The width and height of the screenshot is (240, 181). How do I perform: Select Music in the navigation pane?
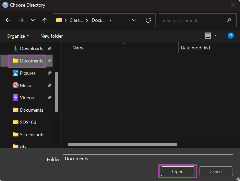coord(26,86)
